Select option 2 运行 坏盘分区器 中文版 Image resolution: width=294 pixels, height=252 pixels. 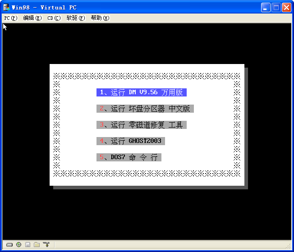point(145,109)
